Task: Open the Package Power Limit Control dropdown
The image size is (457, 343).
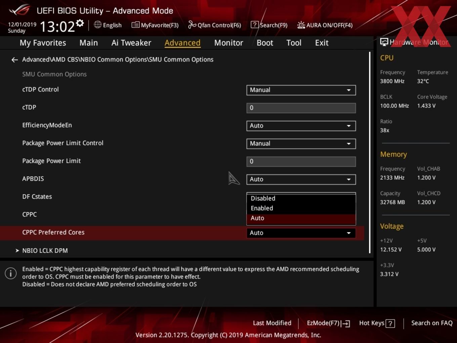Action: pyautogui.click(x=301, y=144)
